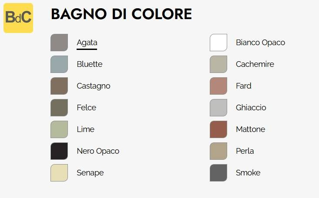Choose the Mattone brick red swatch
This screenshot has width=319, height=198.
pos(218,129)
